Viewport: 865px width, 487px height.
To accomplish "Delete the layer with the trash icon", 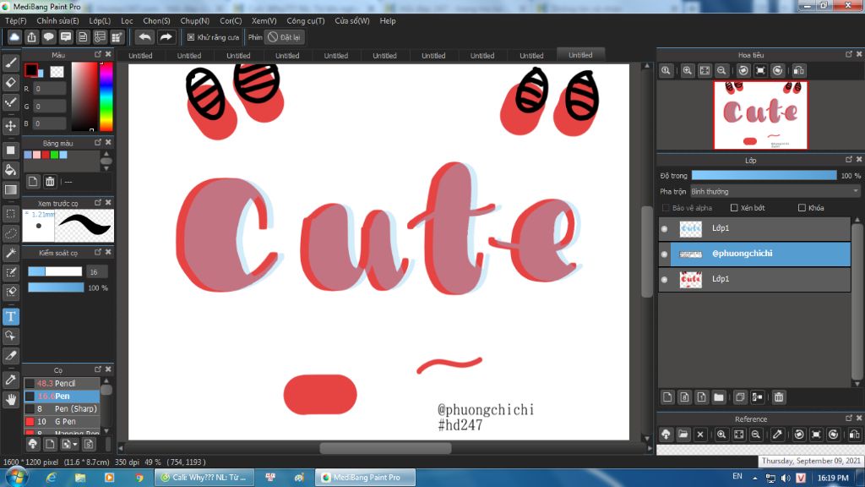I will click(779, 397).
